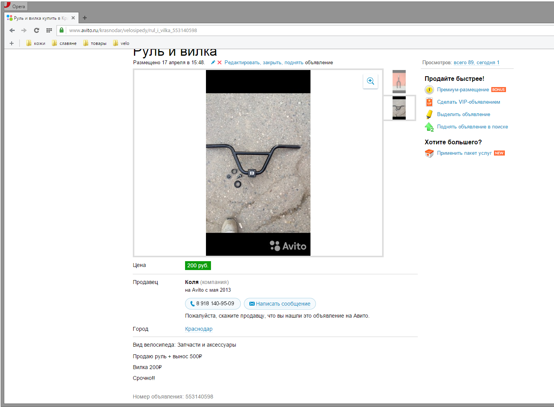Open the 'славяне' bookmarks folder
This screenshot has width=554, height=407.
64,43
